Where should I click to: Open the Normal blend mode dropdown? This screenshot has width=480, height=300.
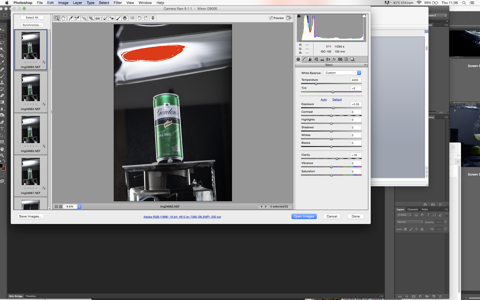pyautogui.click(x=410, y=222)
